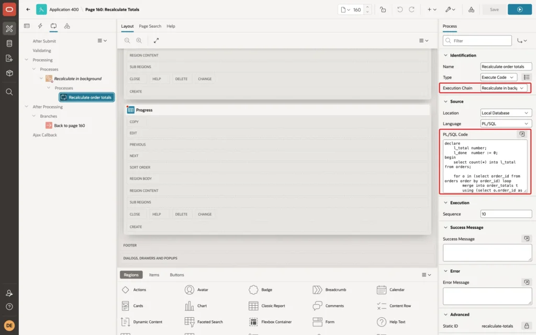Open the App Builder sidebar icon
This screenshot has width=536, height=335.
click(x=9, y=28)
